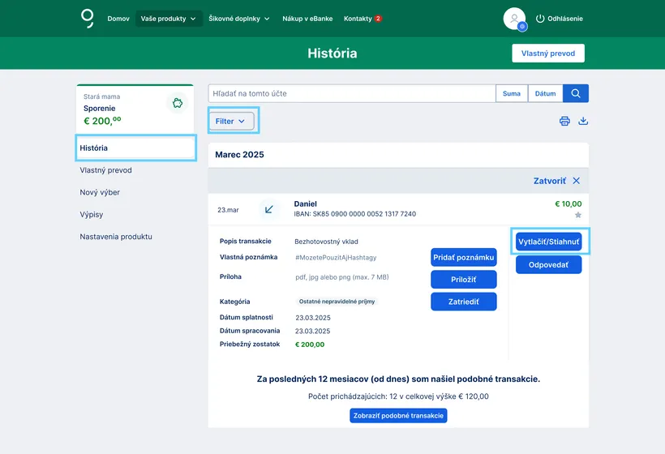Close the detail with Zatvoriť
Viewport: 665px width, 454px height.
coord(556,181)
